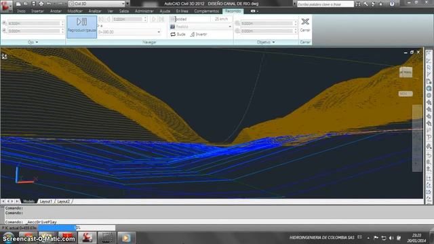Click the wrench tools icon in title bar

tap(366, 4)
